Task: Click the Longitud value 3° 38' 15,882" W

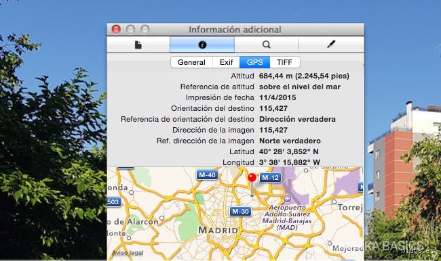Action: pyautogui.click(x=290, y=162)
